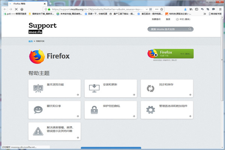Click the home breadcrumb link before FIREFOX

(x=31, y=41)
